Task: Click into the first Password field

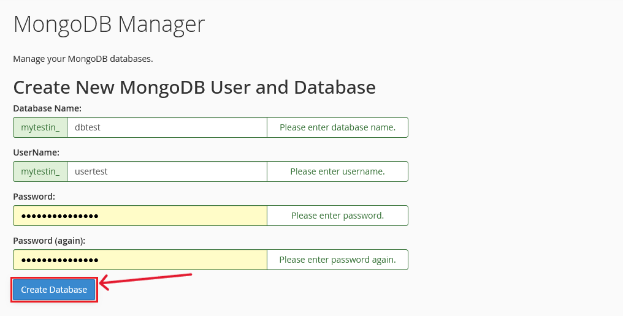Action: 140,216
